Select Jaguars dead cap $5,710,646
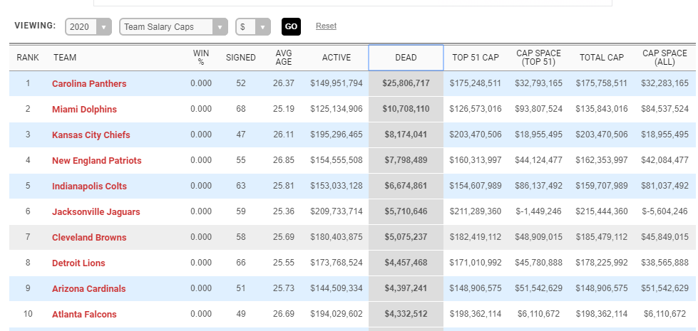This screenshot has height=331, width=698. coord(406,211)
